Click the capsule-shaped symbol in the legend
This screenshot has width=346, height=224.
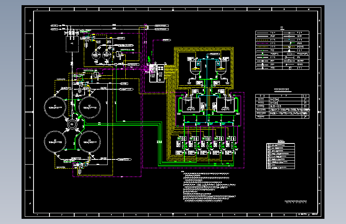pyautogui.click(x=290, y=54)
